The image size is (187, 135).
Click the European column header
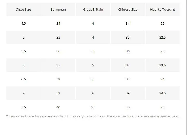58,9
